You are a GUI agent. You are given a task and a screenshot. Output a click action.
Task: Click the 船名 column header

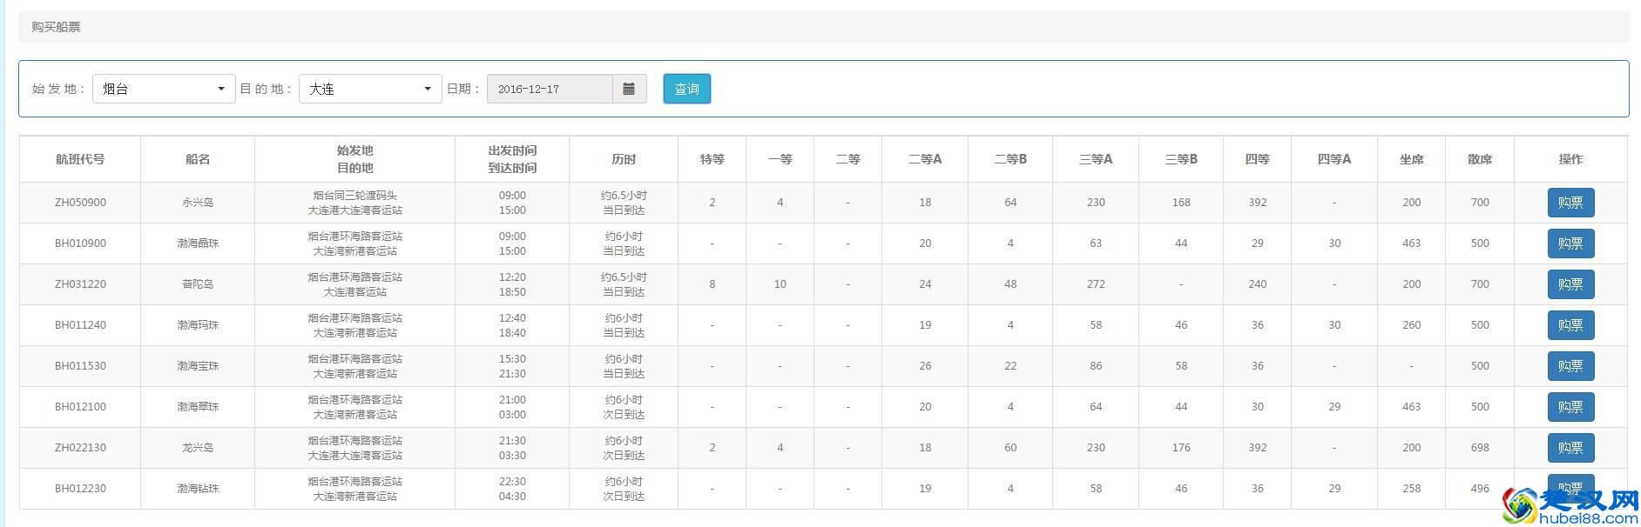click(198, 159)
